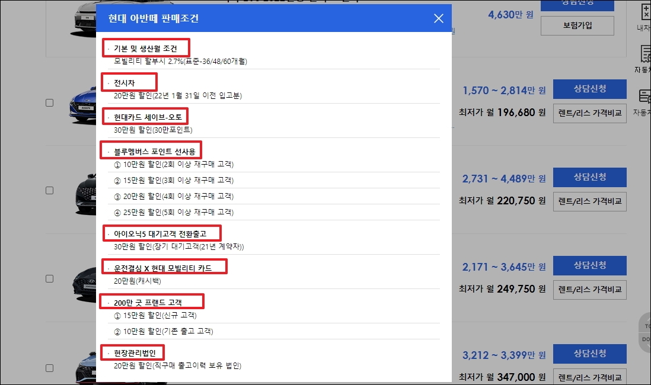Select the 아이오닉5 대기고객 전환출고 heading
This screenshot has width=651, height=385.
160,234
